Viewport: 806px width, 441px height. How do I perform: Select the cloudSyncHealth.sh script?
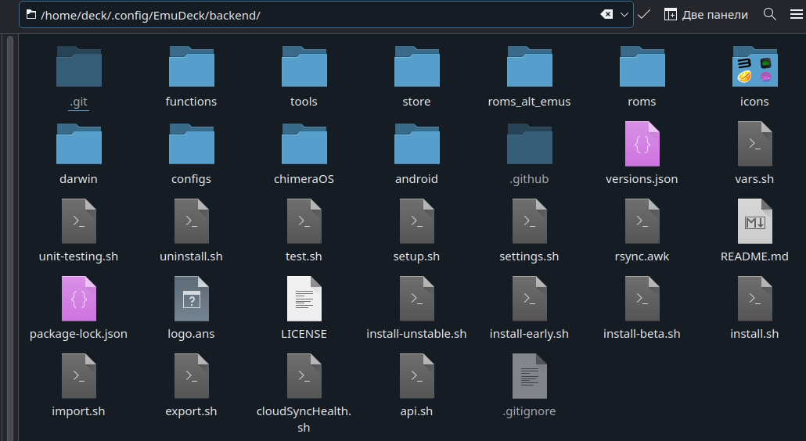coord(304,376)
